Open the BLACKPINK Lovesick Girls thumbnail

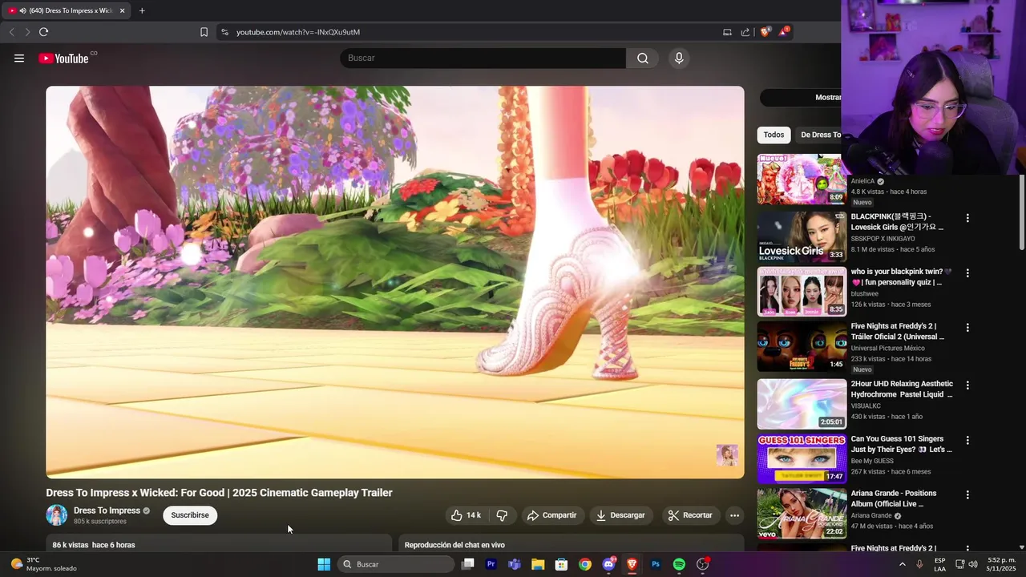[x=802, y=236]
